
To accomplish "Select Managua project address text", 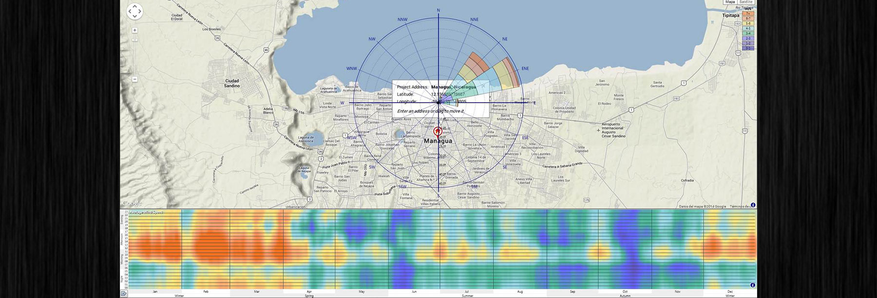I will 440,87.
